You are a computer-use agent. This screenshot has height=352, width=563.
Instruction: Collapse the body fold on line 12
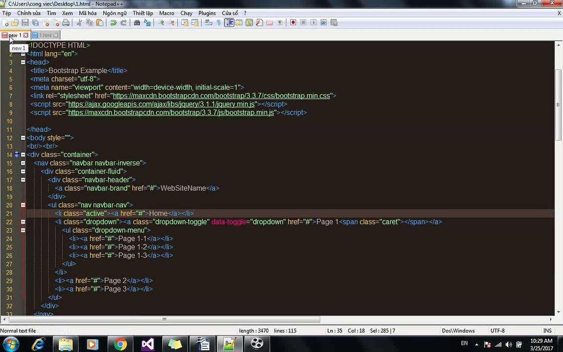click(x=23, y=138)
